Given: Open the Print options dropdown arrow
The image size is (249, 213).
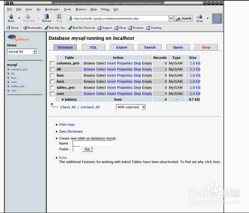Looking at the screenshot, I should click(x=208, y=18).
